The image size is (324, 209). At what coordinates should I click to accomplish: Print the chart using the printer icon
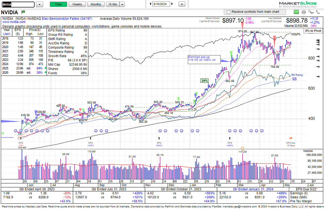point(304,12)
